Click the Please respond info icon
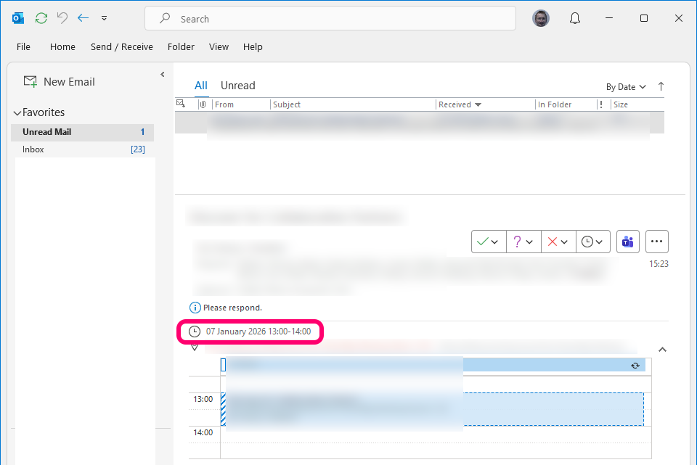 [x=195, y=308]
